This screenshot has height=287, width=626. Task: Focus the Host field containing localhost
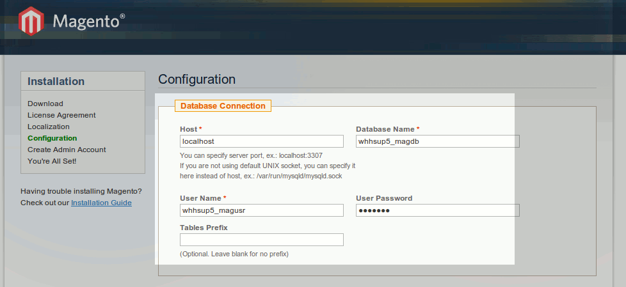point(261,141)
